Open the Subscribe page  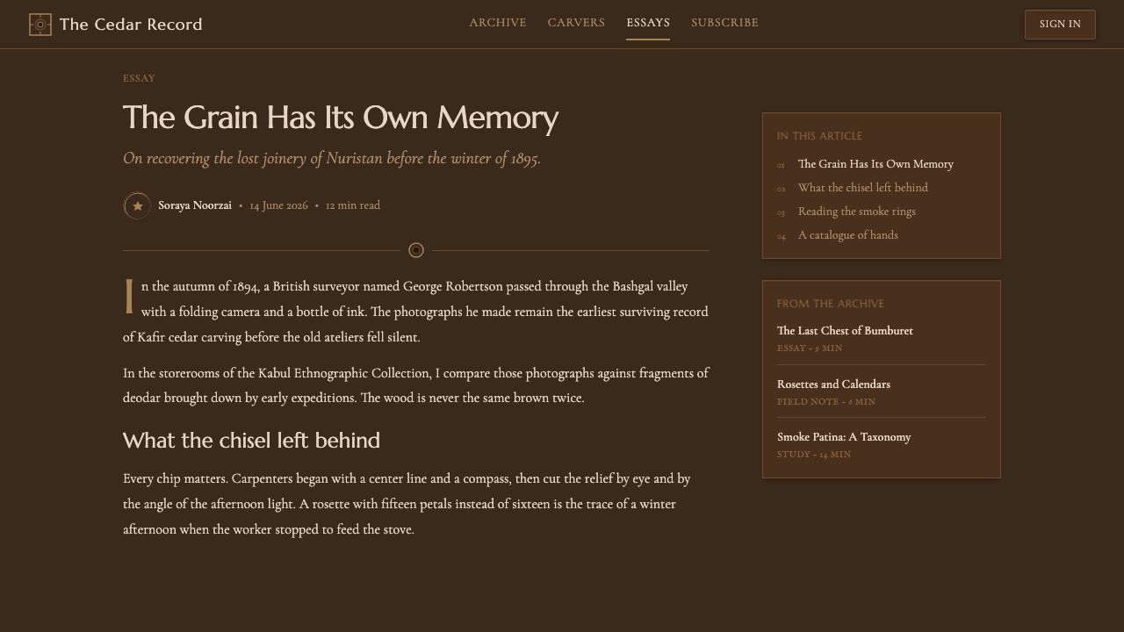pos(724,23)
